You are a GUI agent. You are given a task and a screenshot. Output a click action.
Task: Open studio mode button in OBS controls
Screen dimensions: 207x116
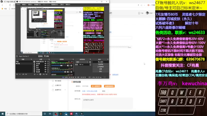point(101,67)
